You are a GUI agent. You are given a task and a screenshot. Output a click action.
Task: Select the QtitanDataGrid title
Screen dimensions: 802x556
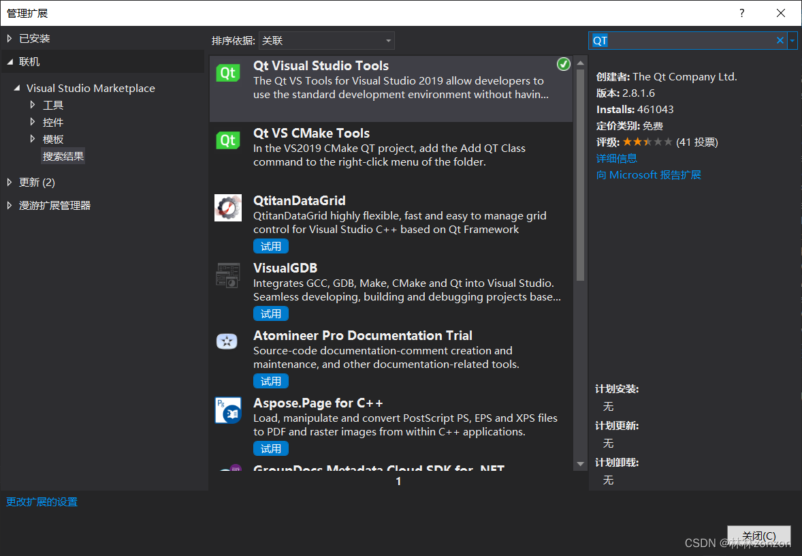(299, 201)
